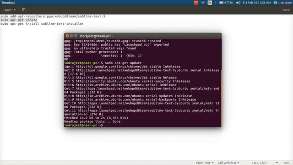Image resolution: width=293 pixels, height=165 pixels.
Task: Click the Hit:8 xenial-updates InRelease line
Action: point(128,96)
